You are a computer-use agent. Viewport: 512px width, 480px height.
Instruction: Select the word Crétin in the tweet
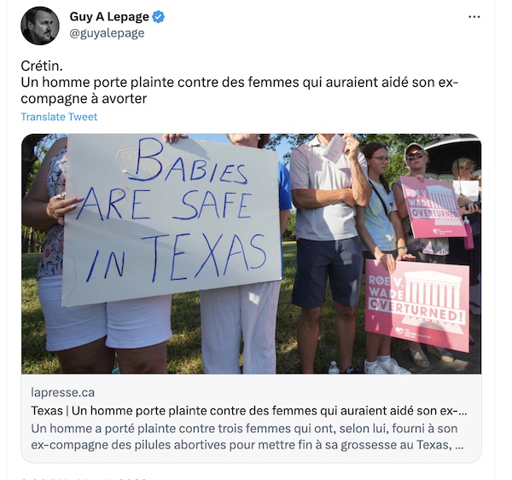42,67
